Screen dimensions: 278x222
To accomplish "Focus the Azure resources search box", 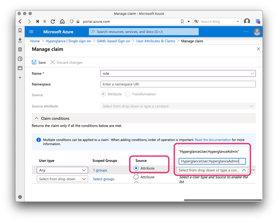I will [x=144, y=32].
